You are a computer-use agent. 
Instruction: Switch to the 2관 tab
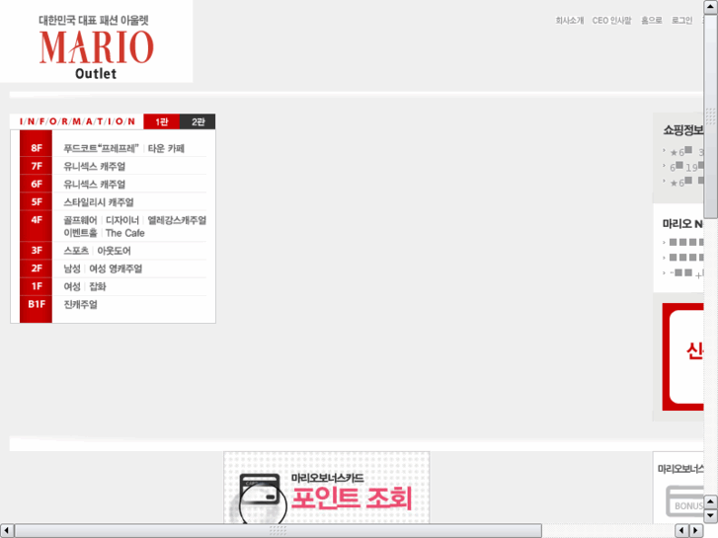[x=198, y=121]
